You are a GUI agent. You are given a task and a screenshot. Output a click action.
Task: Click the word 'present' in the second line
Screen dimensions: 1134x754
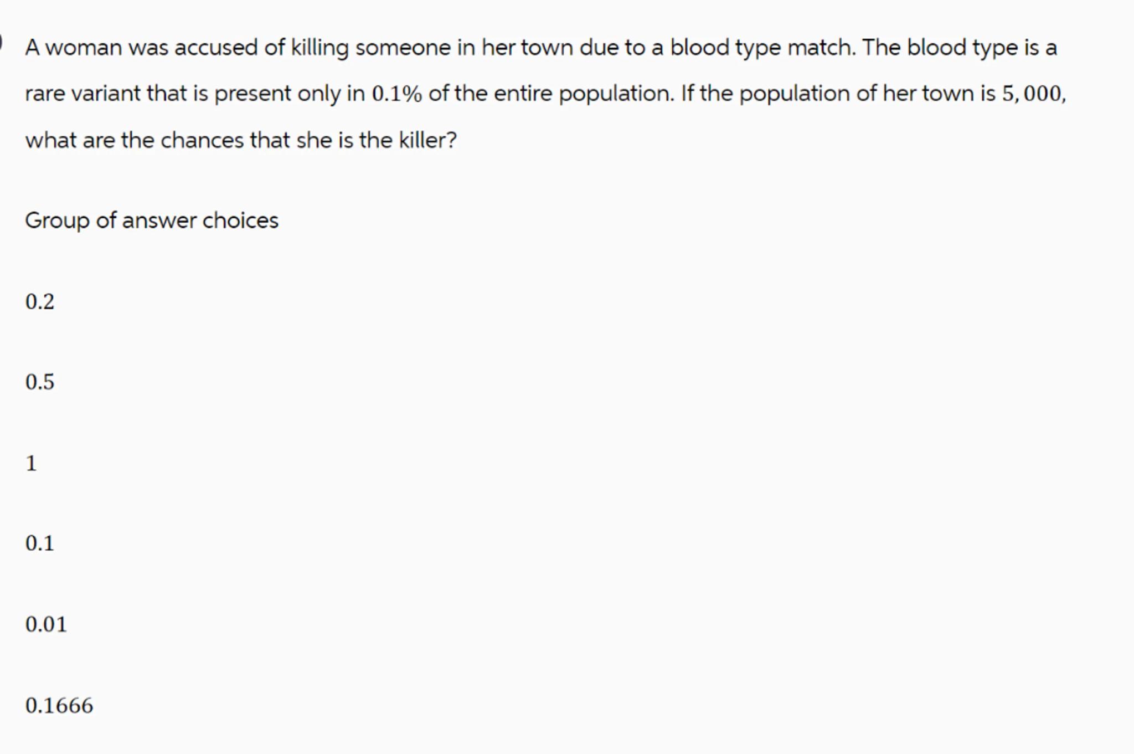coord(252,94)
